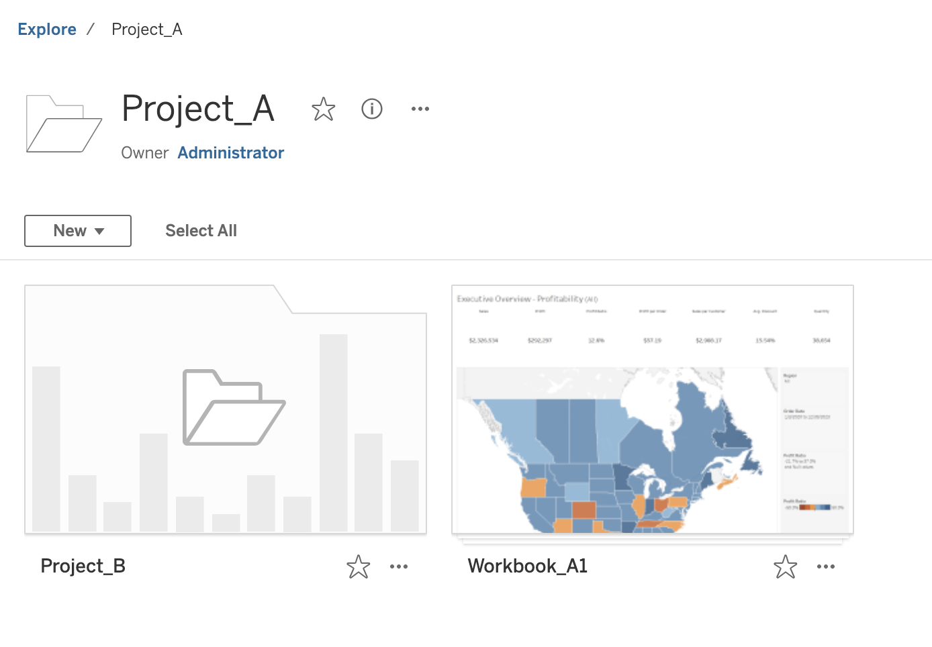This screenshot has height=647, width=932.
Task: Open the Project_B folder thumbnail
Action: click(x=226, y=409)
